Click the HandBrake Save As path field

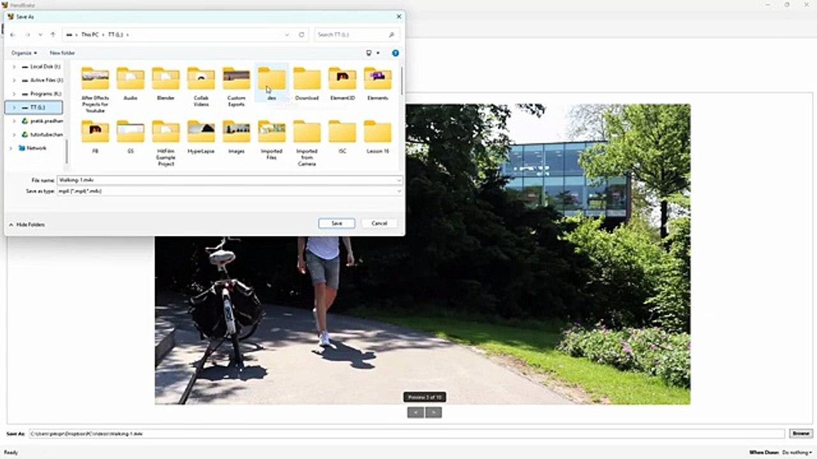(x=407, y=433)
